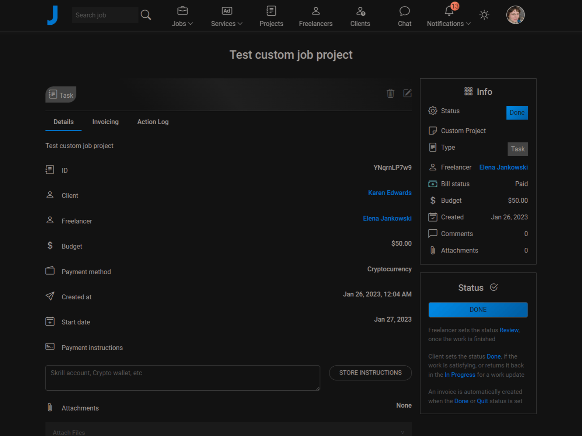Click the STORE INSTRUCTIONS button
582x436 pixels.
tap(370, 373)
